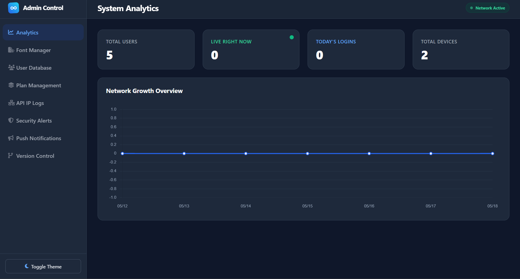The height and width of the screenshot is (279, 520).
Task: Click the -1.0 y-axis label
Action: click(113, 197)
